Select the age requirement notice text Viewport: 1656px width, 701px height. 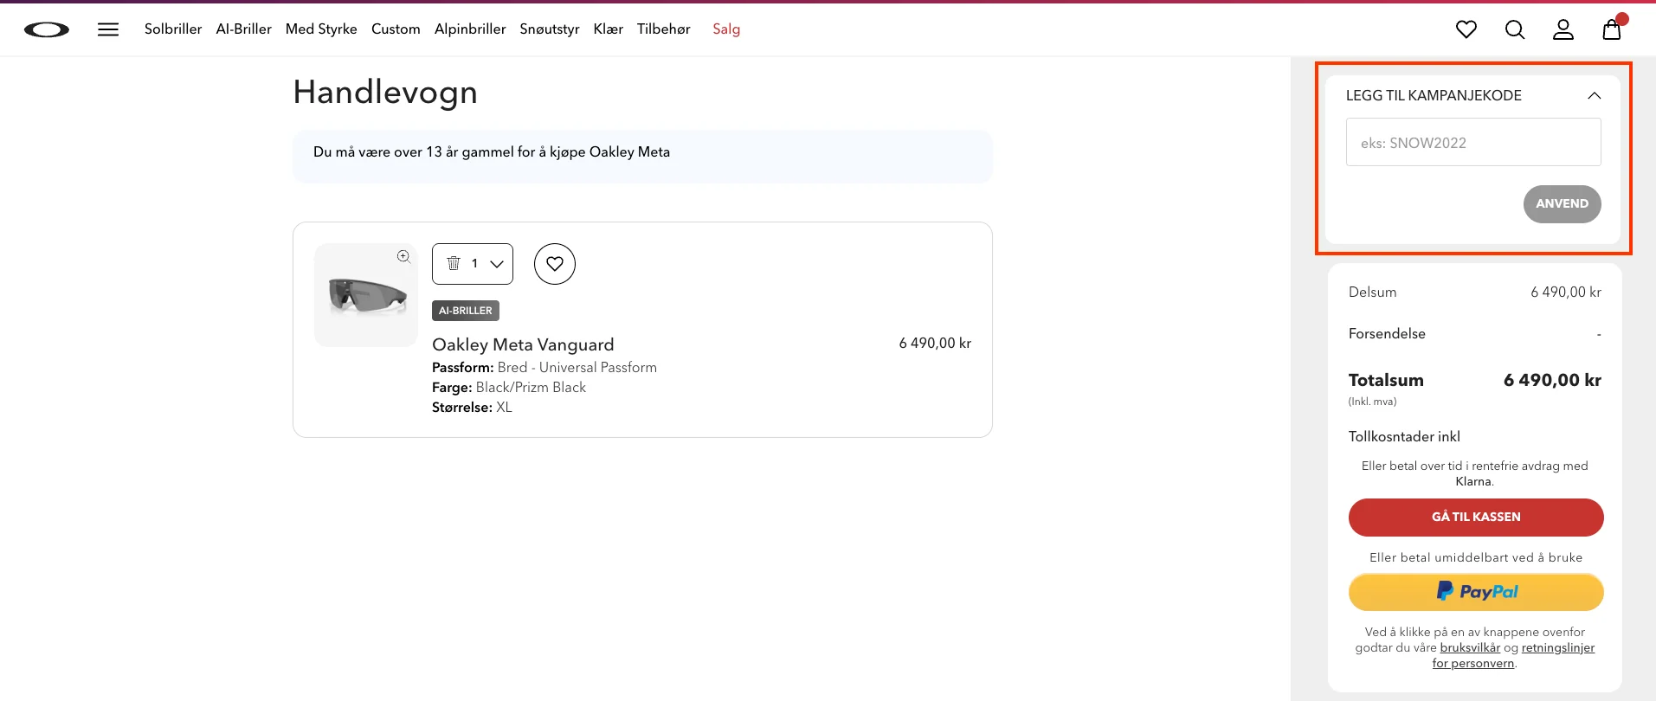[492, 152]
